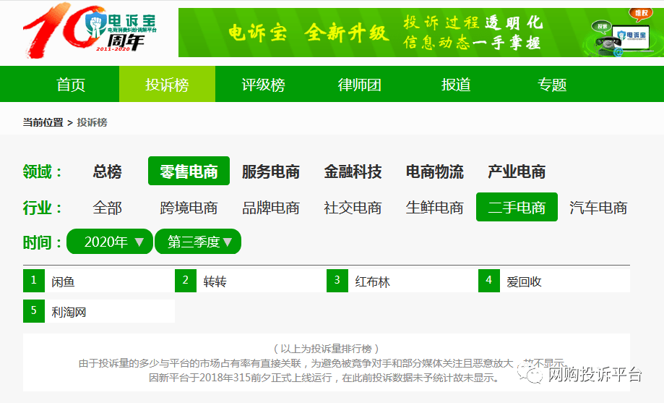Click the 投诉榜 breadcrumb link
The height and width of the screenshot is (403, 664).
tap(92, 122)
